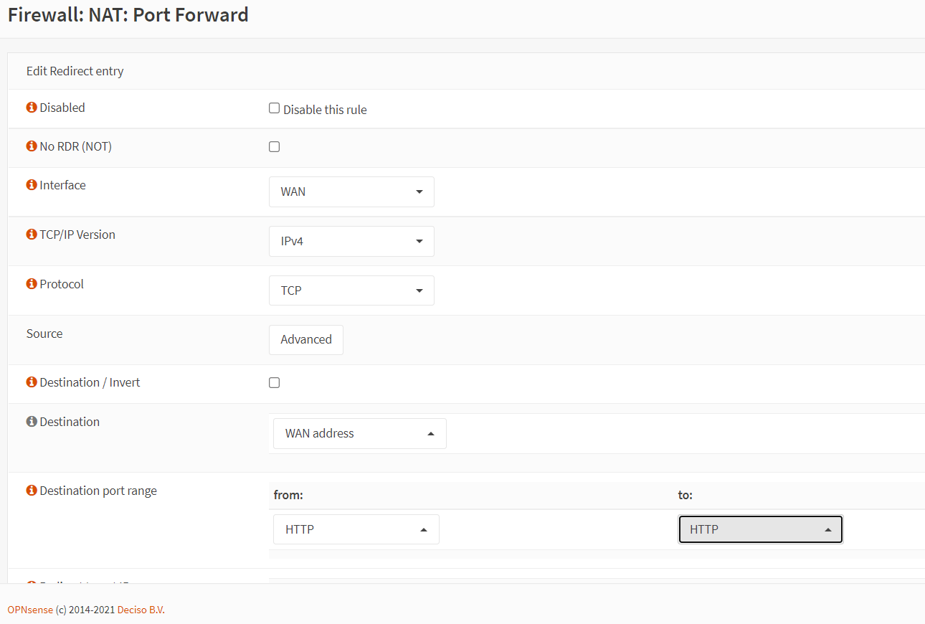Expand the IPv4 version dropdown
This screenshot has width=925, height=624.
tap(351, 241)
